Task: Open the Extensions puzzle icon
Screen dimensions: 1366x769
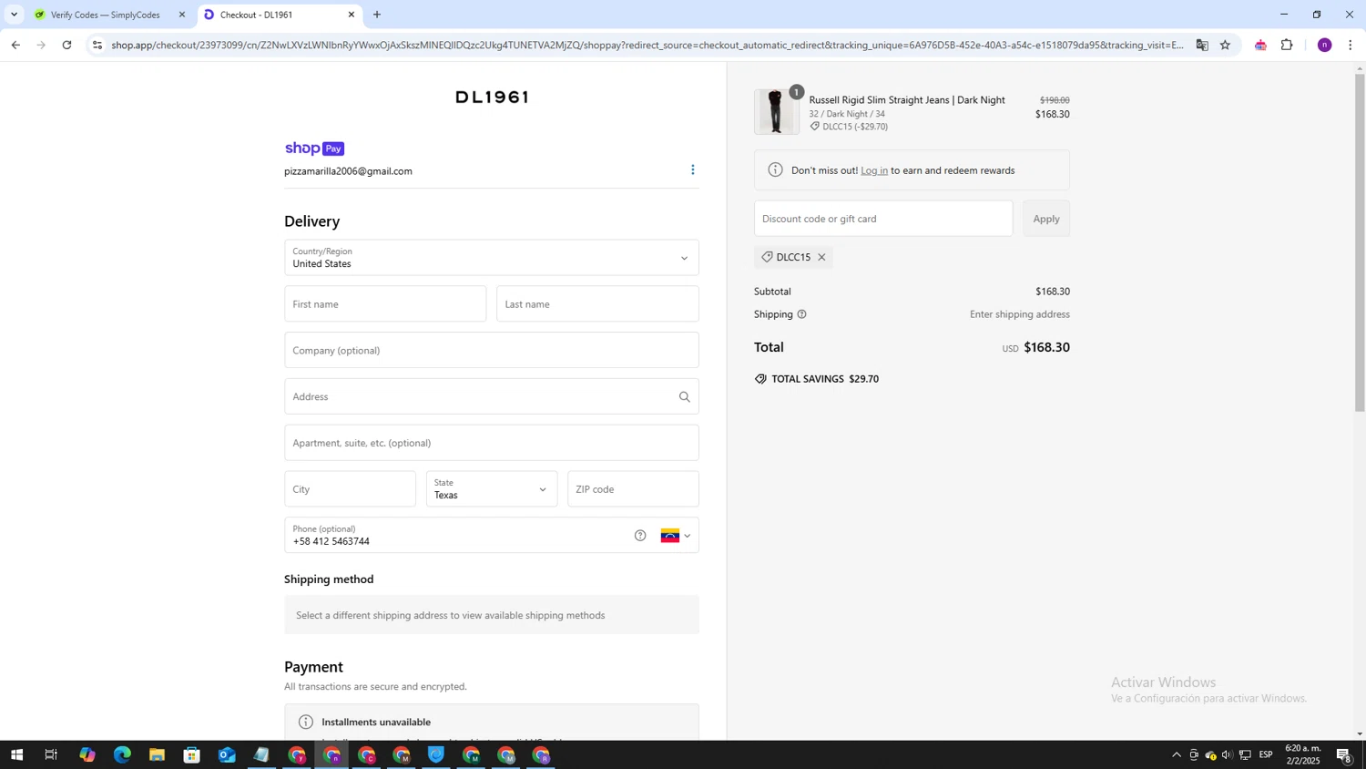Action: [x=1287, y=45]
